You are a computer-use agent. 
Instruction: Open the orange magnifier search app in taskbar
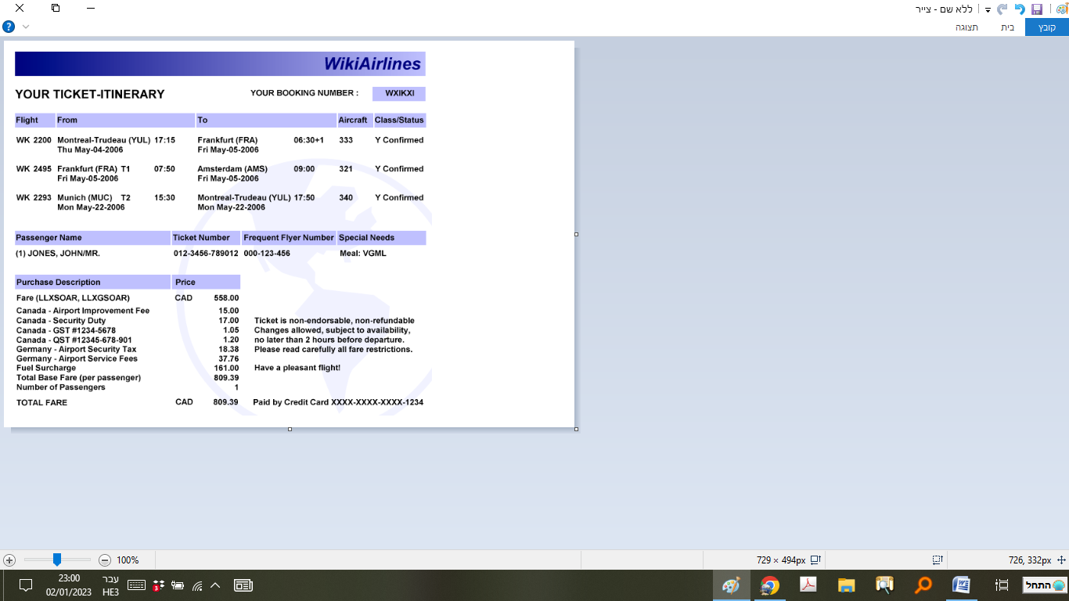point(923,585)
